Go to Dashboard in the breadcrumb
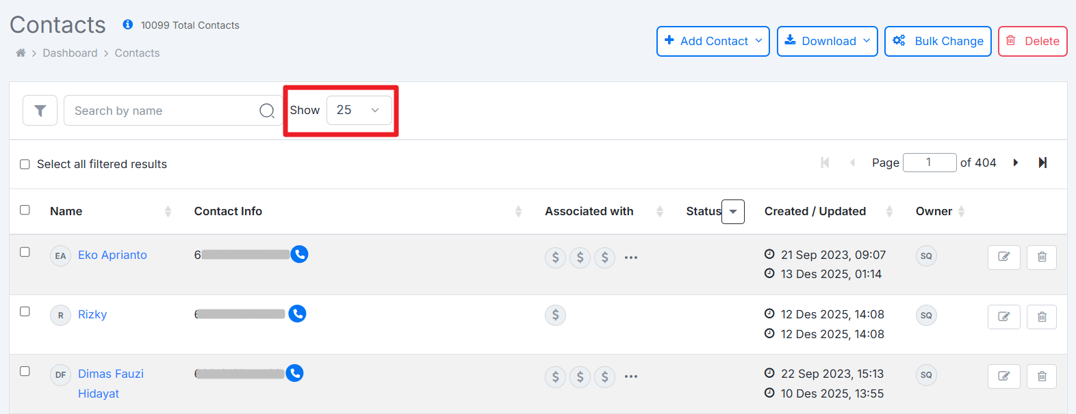 pos(70,53)
